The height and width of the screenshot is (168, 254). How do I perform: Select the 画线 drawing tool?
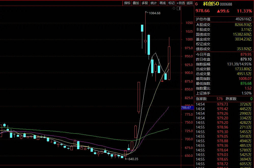[162, 3]
